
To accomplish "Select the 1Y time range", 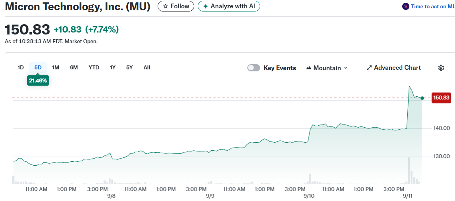I will 113,67.
